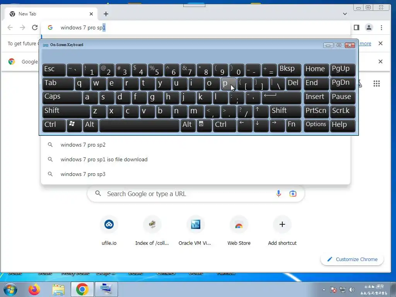
Task: Launch Firefox from the taskbar
Action: [x=34, y=289]
